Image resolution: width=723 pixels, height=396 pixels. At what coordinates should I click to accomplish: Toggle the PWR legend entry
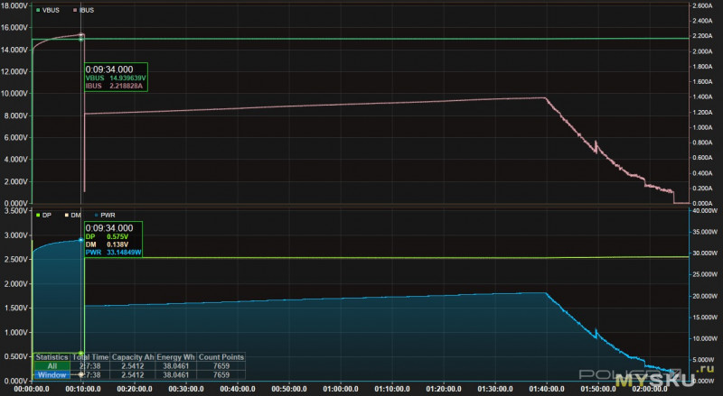pos(105,215)
